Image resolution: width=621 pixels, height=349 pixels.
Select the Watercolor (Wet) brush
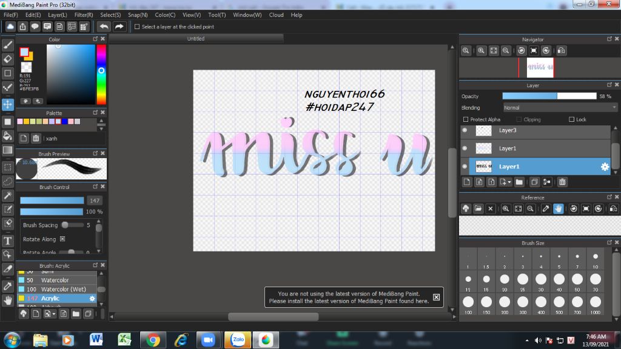57,289
